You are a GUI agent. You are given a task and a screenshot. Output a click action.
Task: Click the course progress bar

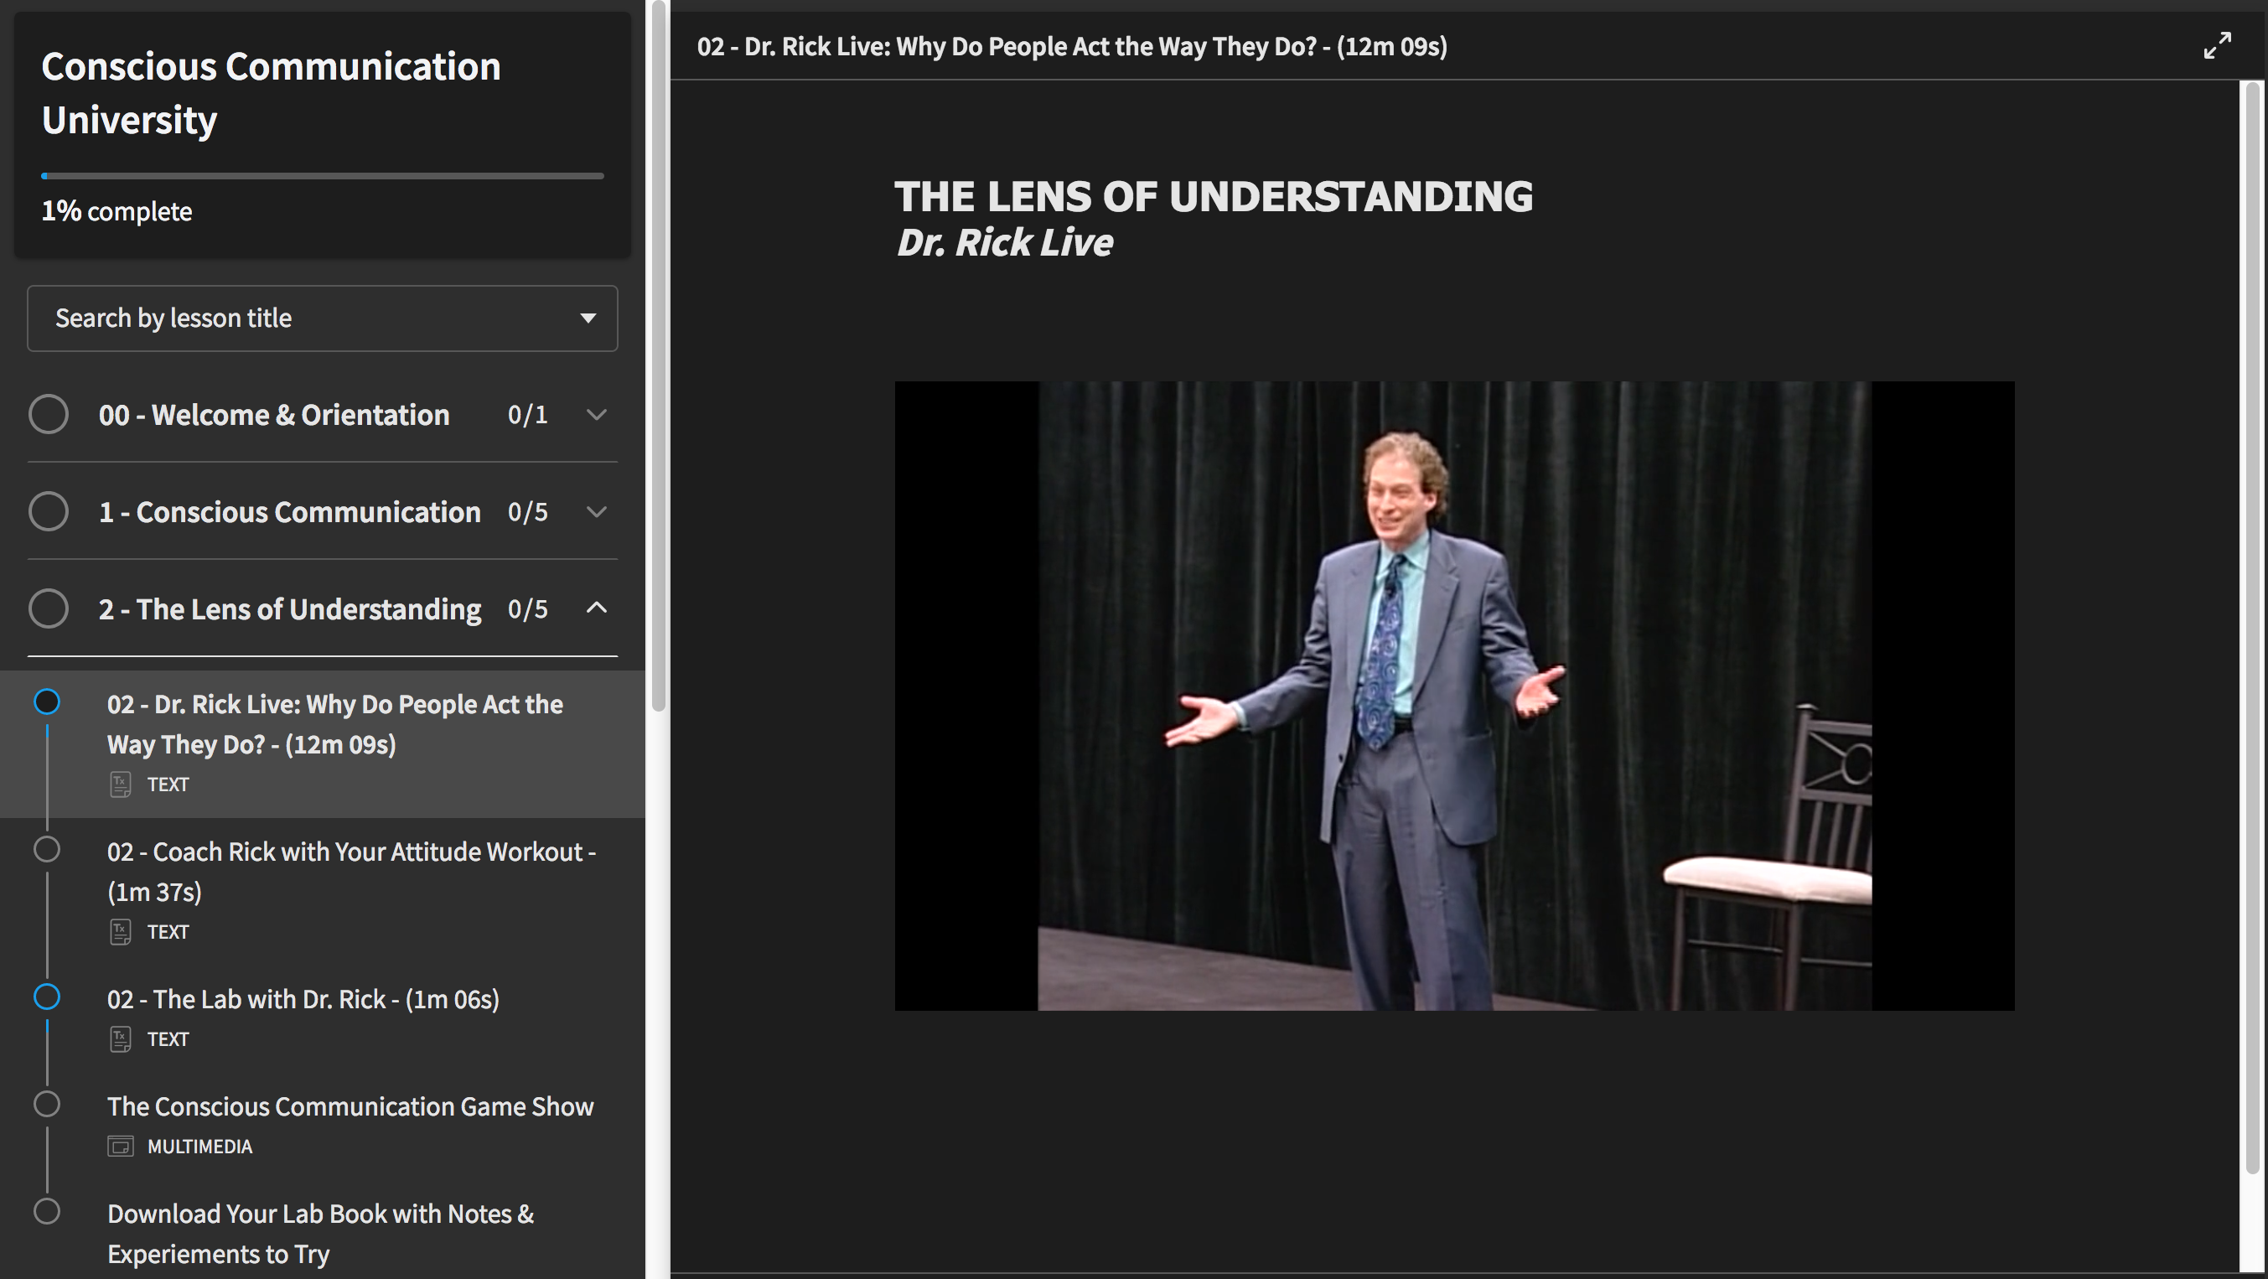click(322, 176)
